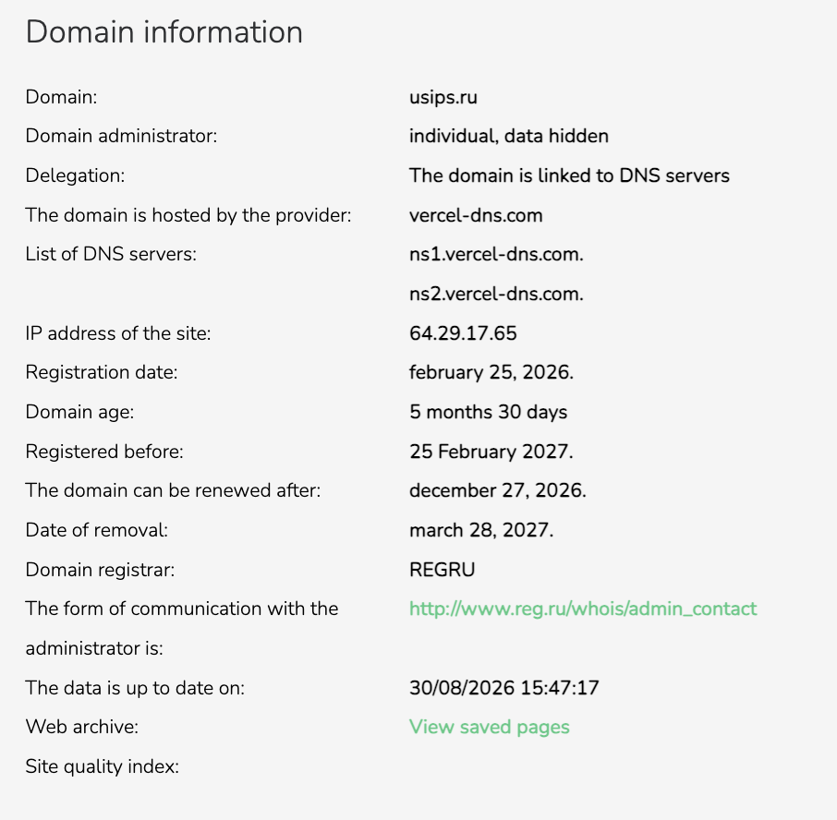The width and height of the screenshot is (837, 820).
Task: Click the 25 February 2027 expiry date
Action: pos(491,452)
